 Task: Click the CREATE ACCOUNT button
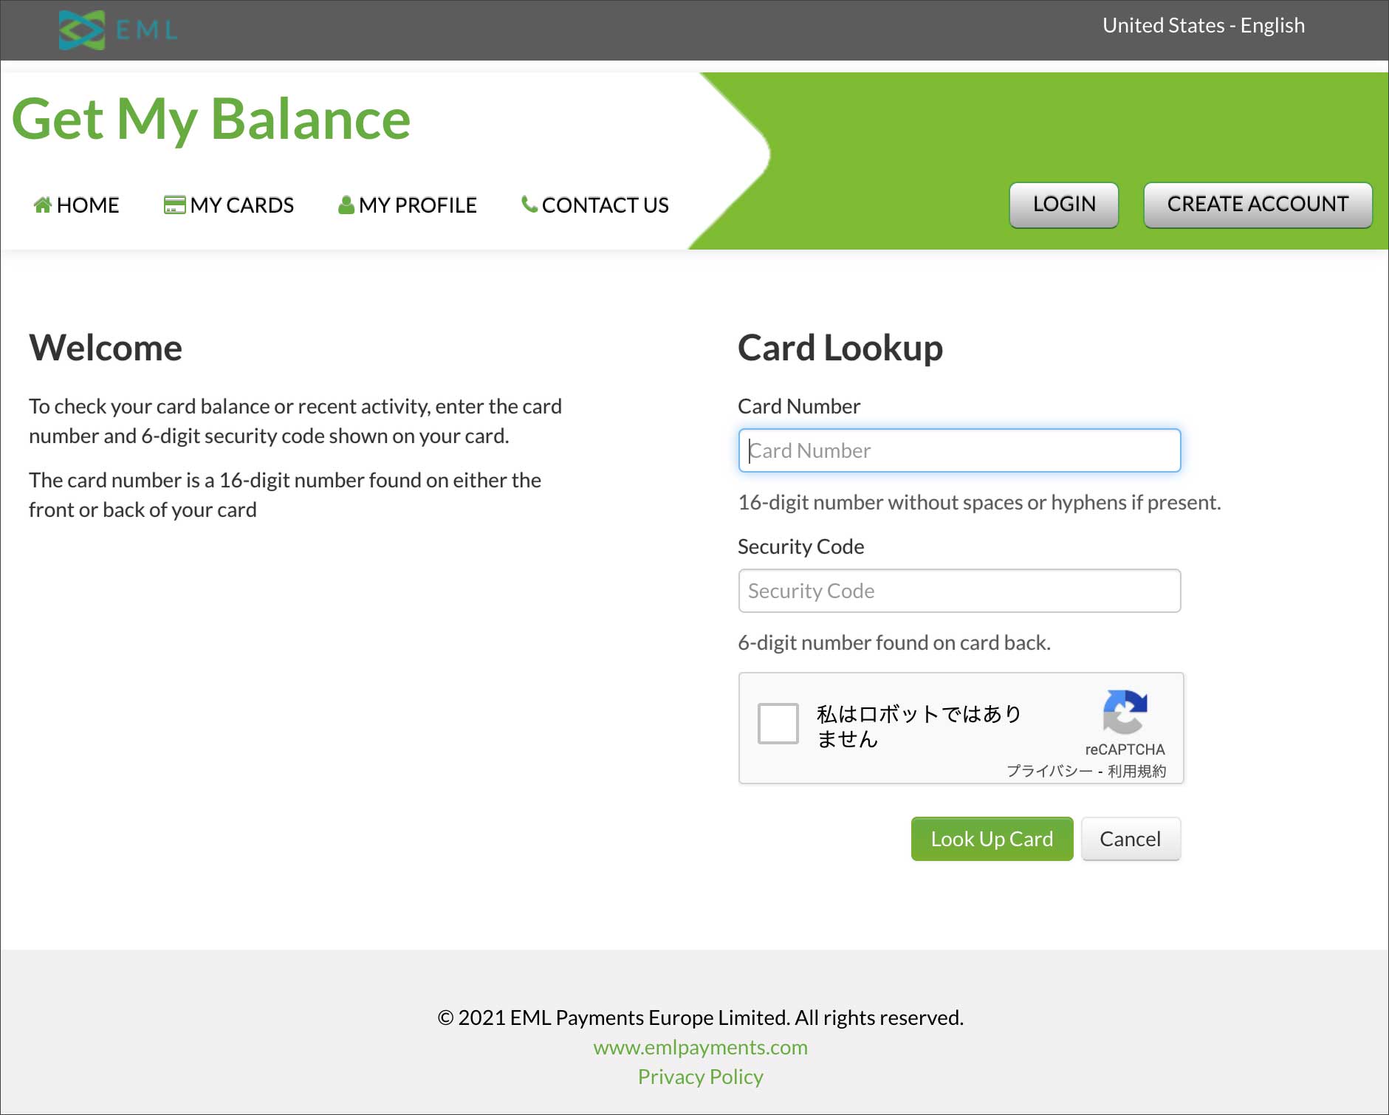click(x=1258, y=205)
